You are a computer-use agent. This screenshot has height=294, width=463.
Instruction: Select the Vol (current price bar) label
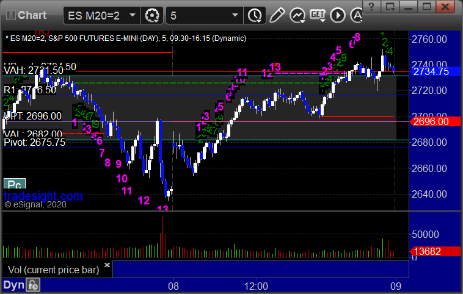coord(53,270)
